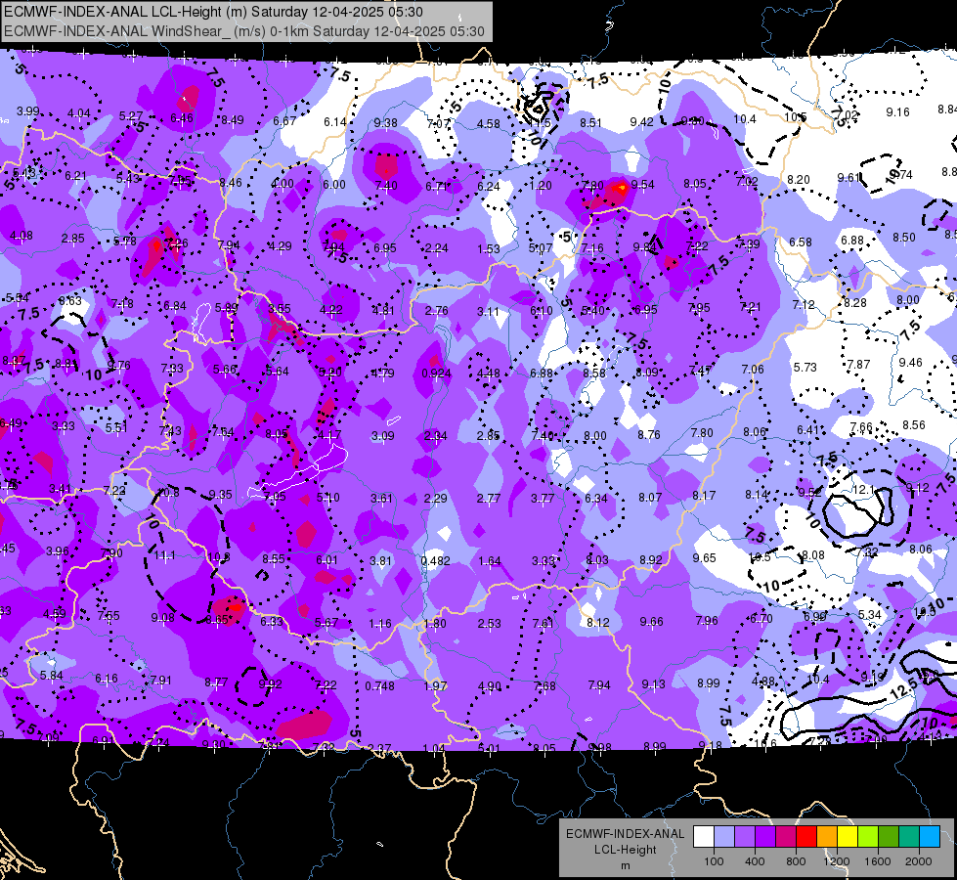The image size is (957, 880).
Task: Click the grid value '3.09'
Action: tap(382, 436)
